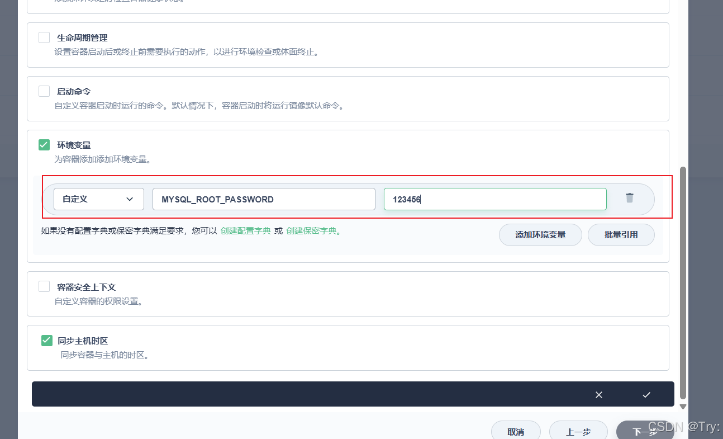
Task: Enable the 容器安全上下文 security context checkbox
Action: 44,286
